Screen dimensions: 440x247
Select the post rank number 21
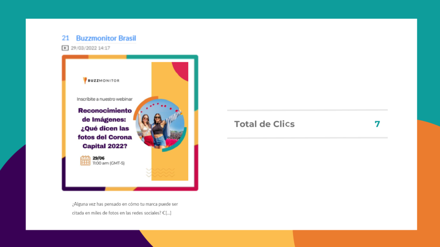click(x=65, y=38)
